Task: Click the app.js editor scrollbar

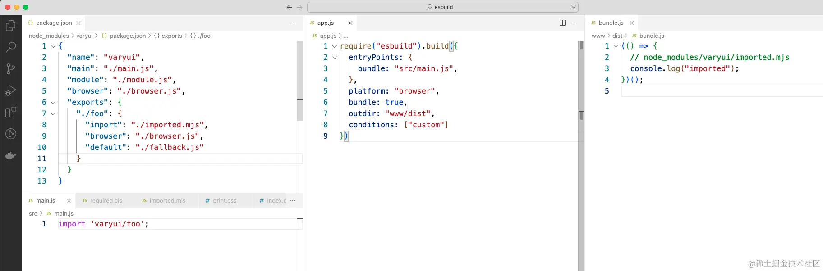Action: pos(581,155)
